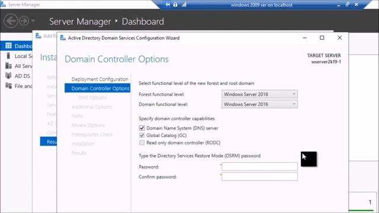Select the Review Options wizard step
The image size is (379, 213).
(x=88, y=125)
